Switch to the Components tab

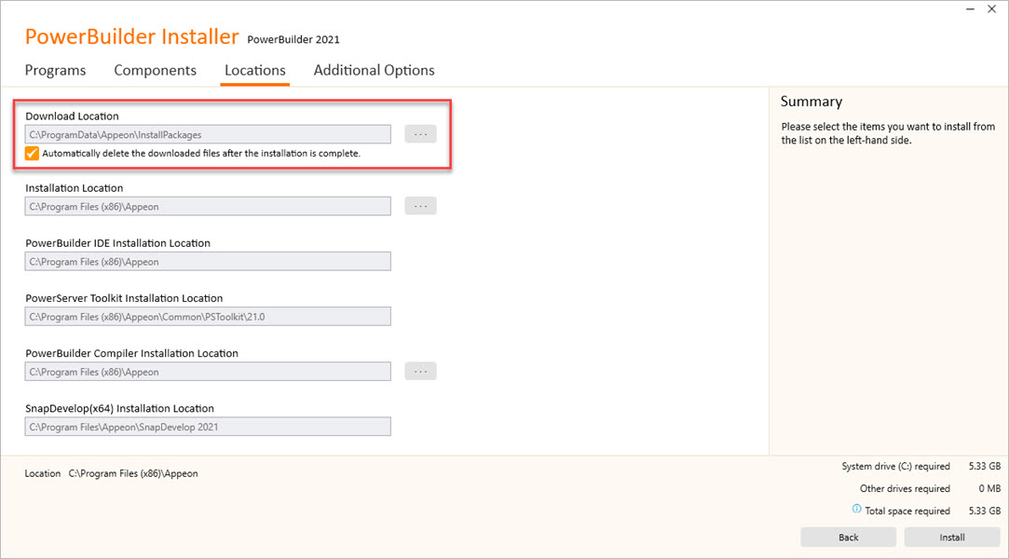(155, 70)
